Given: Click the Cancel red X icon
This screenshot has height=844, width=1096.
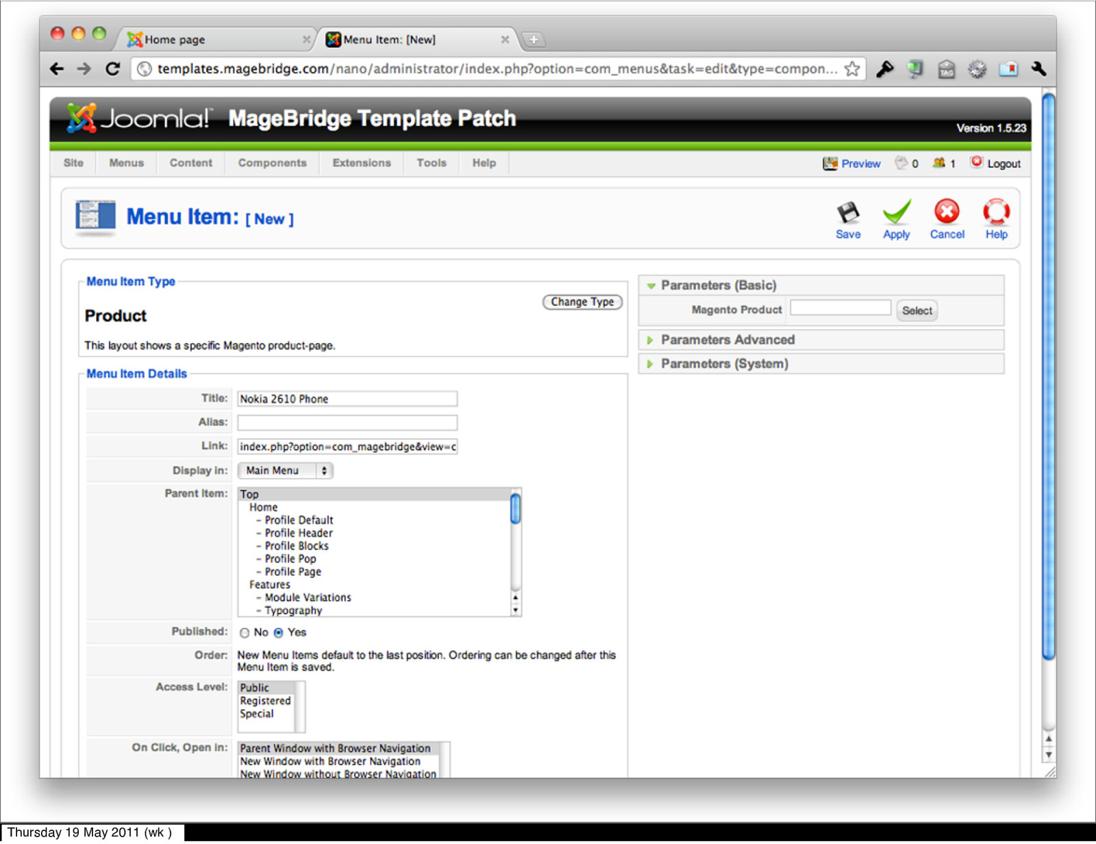Looking at the screenshot, I should tap(947, 212).
